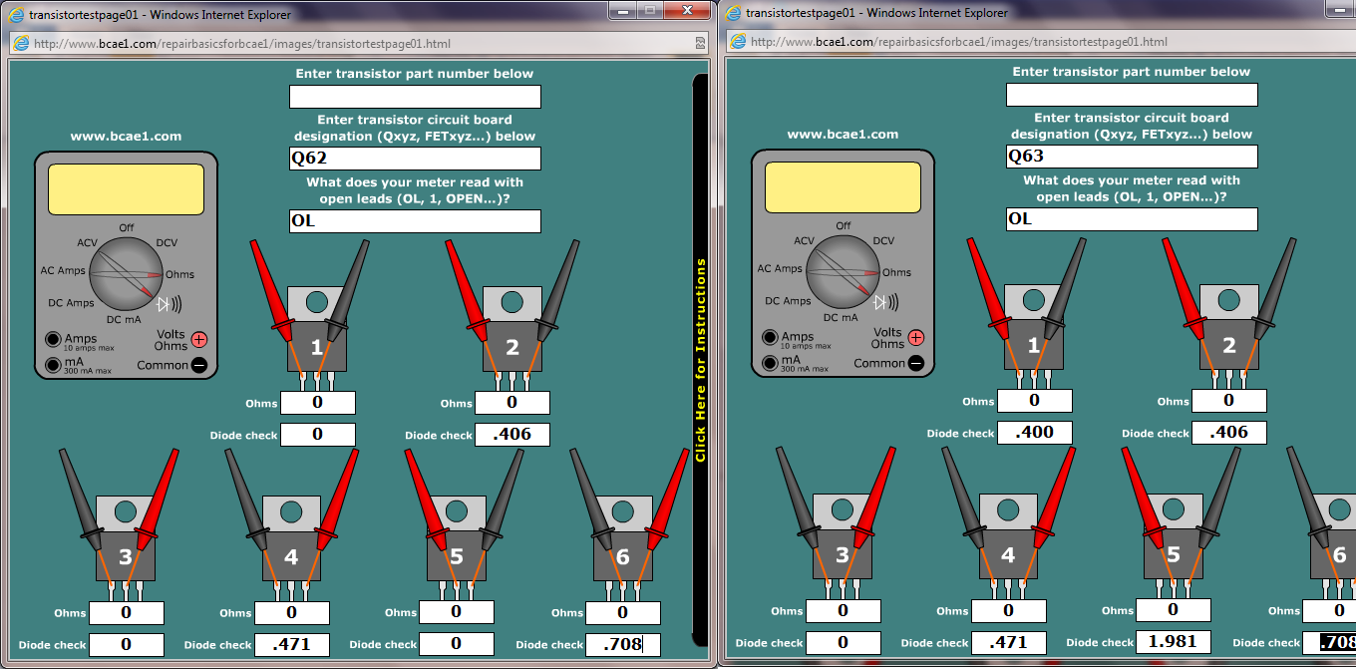Click black minus Common jack on right meter
1356x669 pixels.
(915, 363)
